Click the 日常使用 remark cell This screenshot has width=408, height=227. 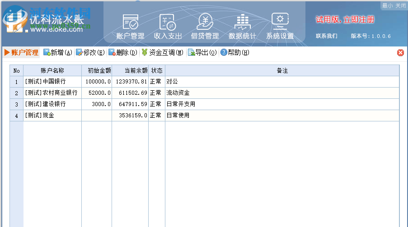click(x=282, y=115)
